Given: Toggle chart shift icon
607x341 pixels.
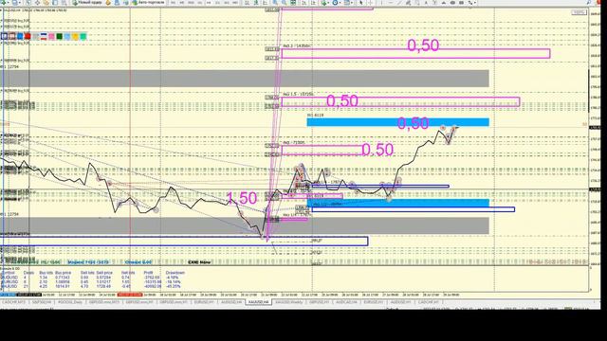Looking at the screenshot, I should point(313,2).
